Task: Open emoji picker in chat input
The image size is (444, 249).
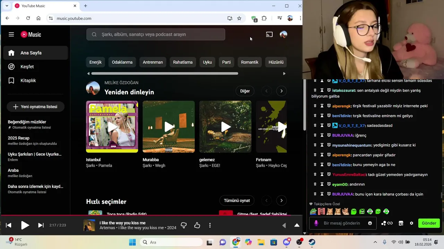Action: tap(370, 223)
